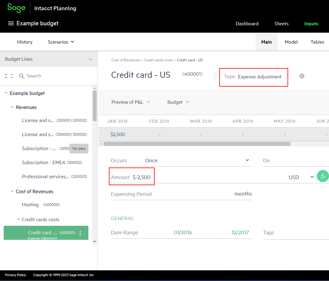Click the account code (400001) beside the title
The image size is (329, 281).
coord(192,74)
